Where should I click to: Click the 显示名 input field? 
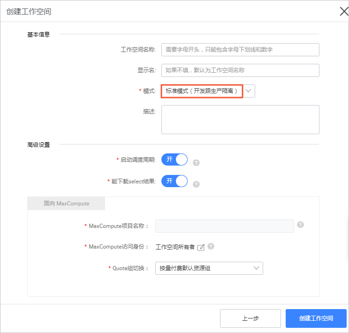[x=240, y=70]
